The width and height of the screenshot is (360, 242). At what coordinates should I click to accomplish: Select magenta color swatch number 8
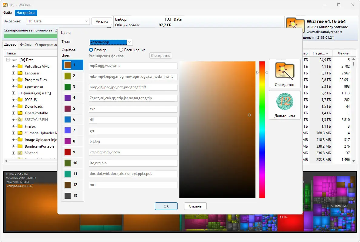tap(68, 141)
